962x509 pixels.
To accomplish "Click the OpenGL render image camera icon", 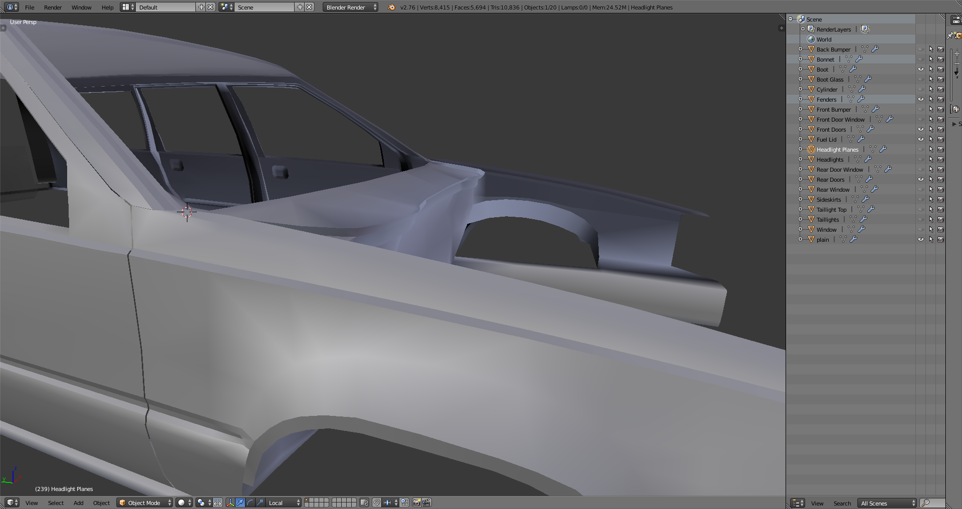I will tap(416, 502).
